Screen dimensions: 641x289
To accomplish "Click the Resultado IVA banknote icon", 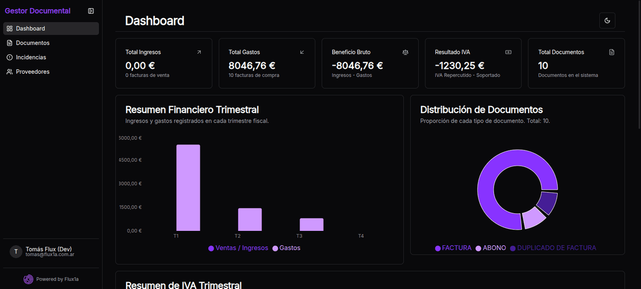I will click(x=508, y=52).
